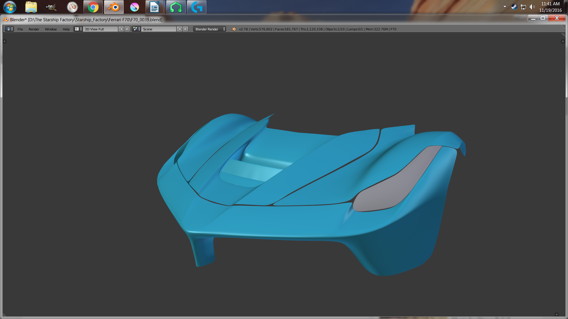The width and height of the screenshot is (568, 319).
Task: Click the Mem:322.76M statistic text
Action: pos(377,29)
